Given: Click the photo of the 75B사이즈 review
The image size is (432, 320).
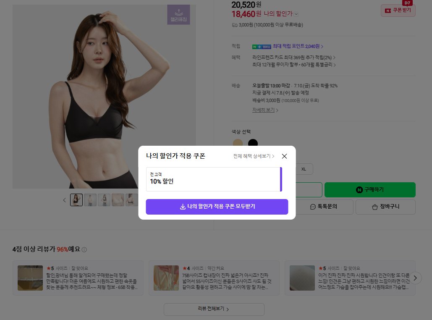Looking at the screenshot, I should [x=166, y=278].
